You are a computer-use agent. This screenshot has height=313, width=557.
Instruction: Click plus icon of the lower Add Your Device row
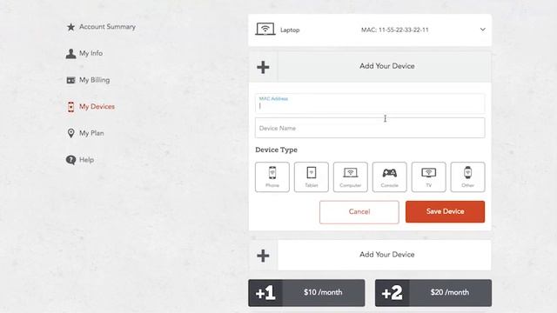pos(263,256)
